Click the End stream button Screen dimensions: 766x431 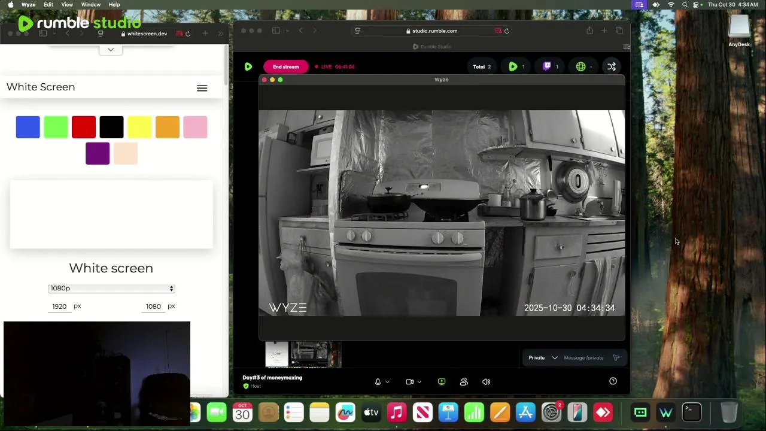pyautogui.click(x=285, y=66)
